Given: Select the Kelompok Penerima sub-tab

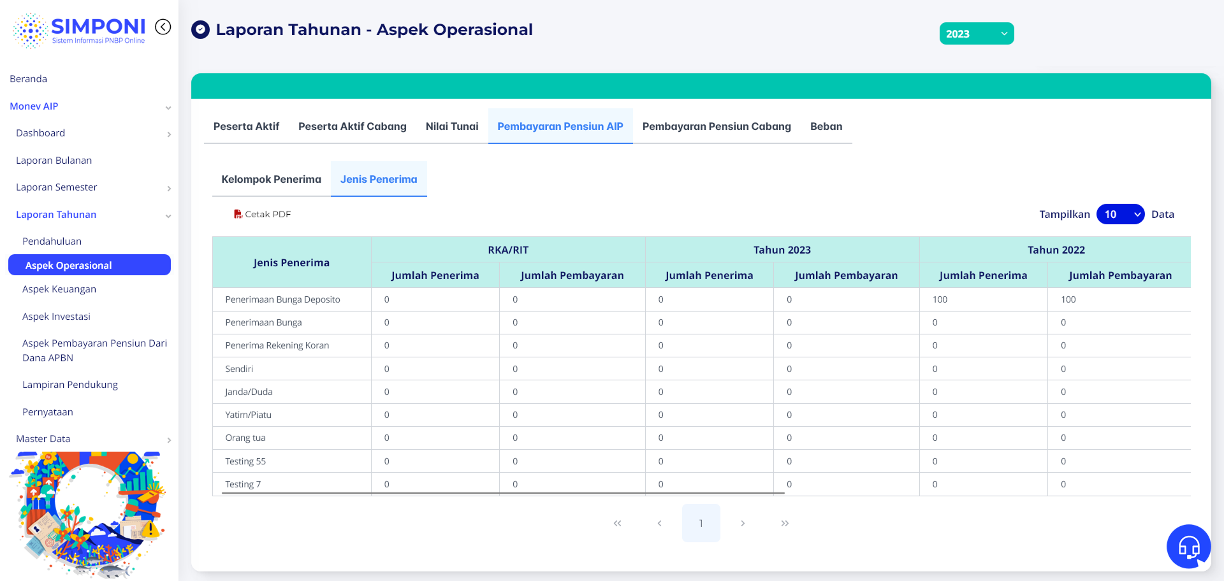Looking at the screenshot, I should pyautogui.click(x=272, y=179).
